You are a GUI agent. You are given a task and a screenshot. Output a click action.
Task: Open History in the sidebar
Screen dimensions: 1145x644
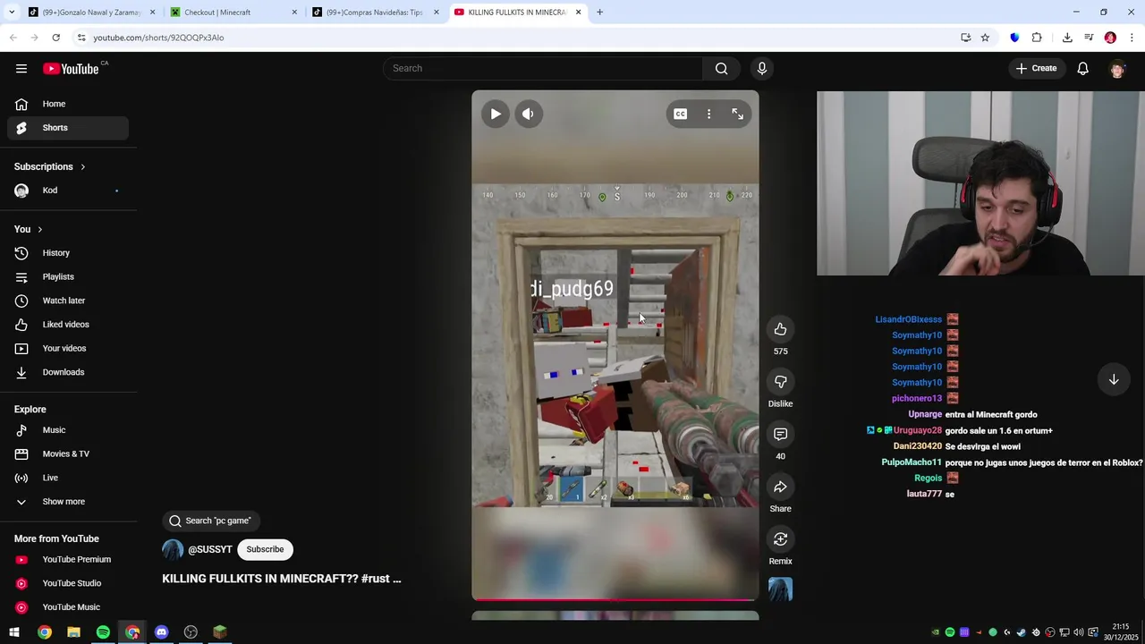[x=68, y=253]
